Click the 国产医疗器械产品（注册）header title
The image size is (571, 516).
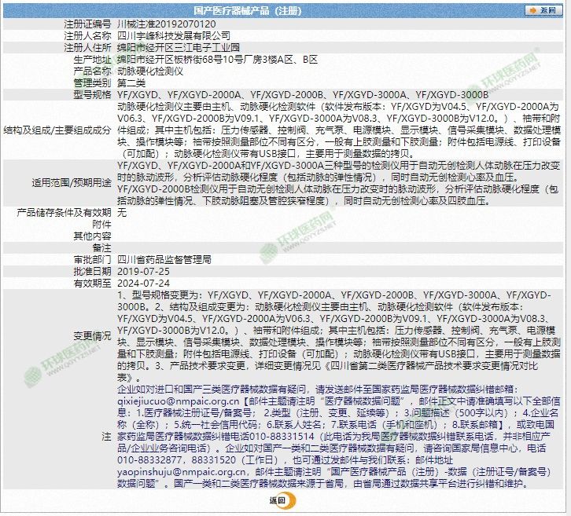[x=247, y=10]
